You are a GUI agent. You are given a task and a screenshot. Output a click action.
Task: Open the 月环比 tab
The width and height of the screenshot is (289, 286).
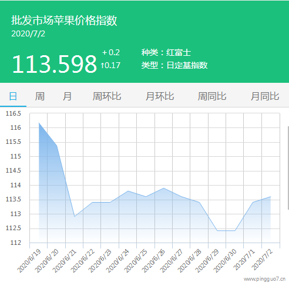tap(160, 96)
